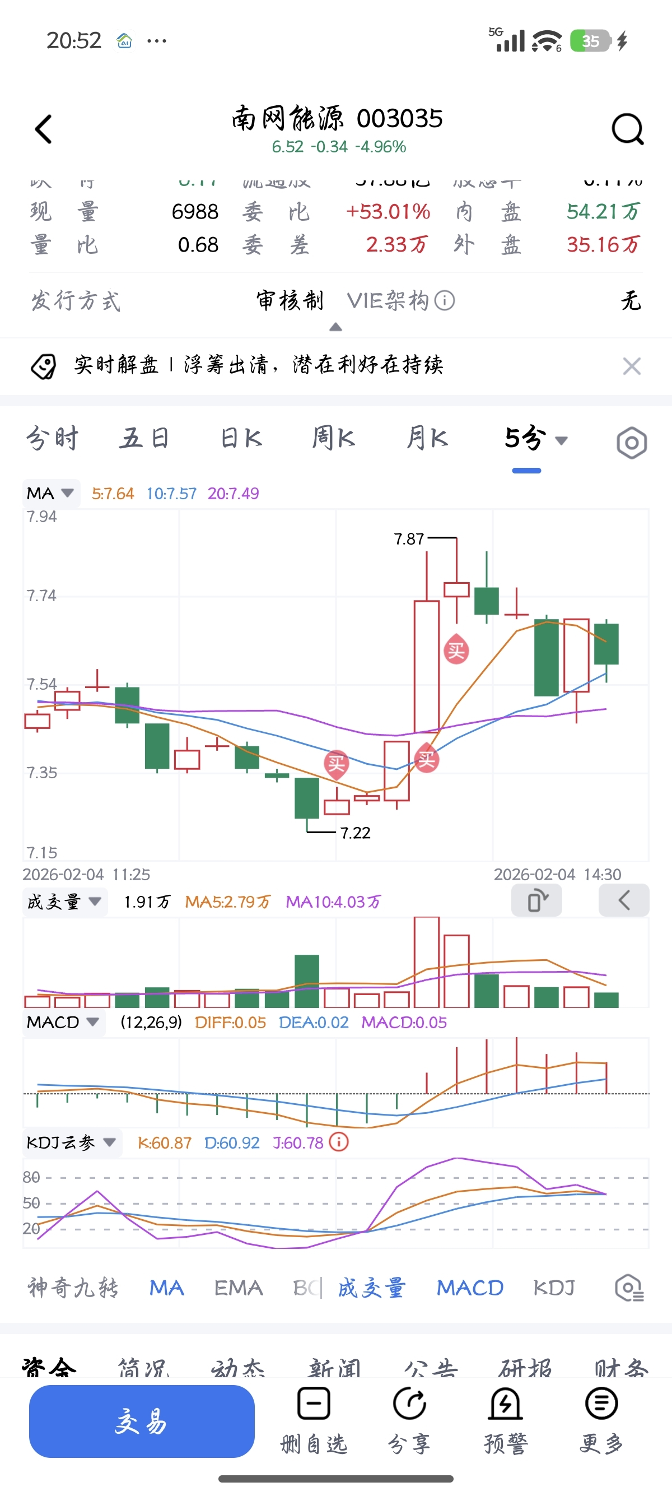
Task: Toggle 成交量 sub-indicator
Action: click(371, 1288)
